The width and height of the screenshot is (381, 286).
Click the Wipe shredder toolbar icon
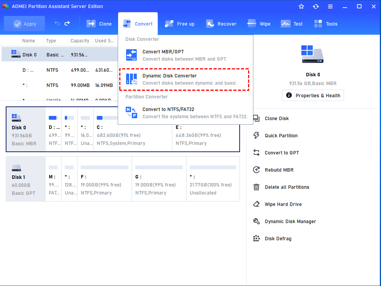pos(252,24)
